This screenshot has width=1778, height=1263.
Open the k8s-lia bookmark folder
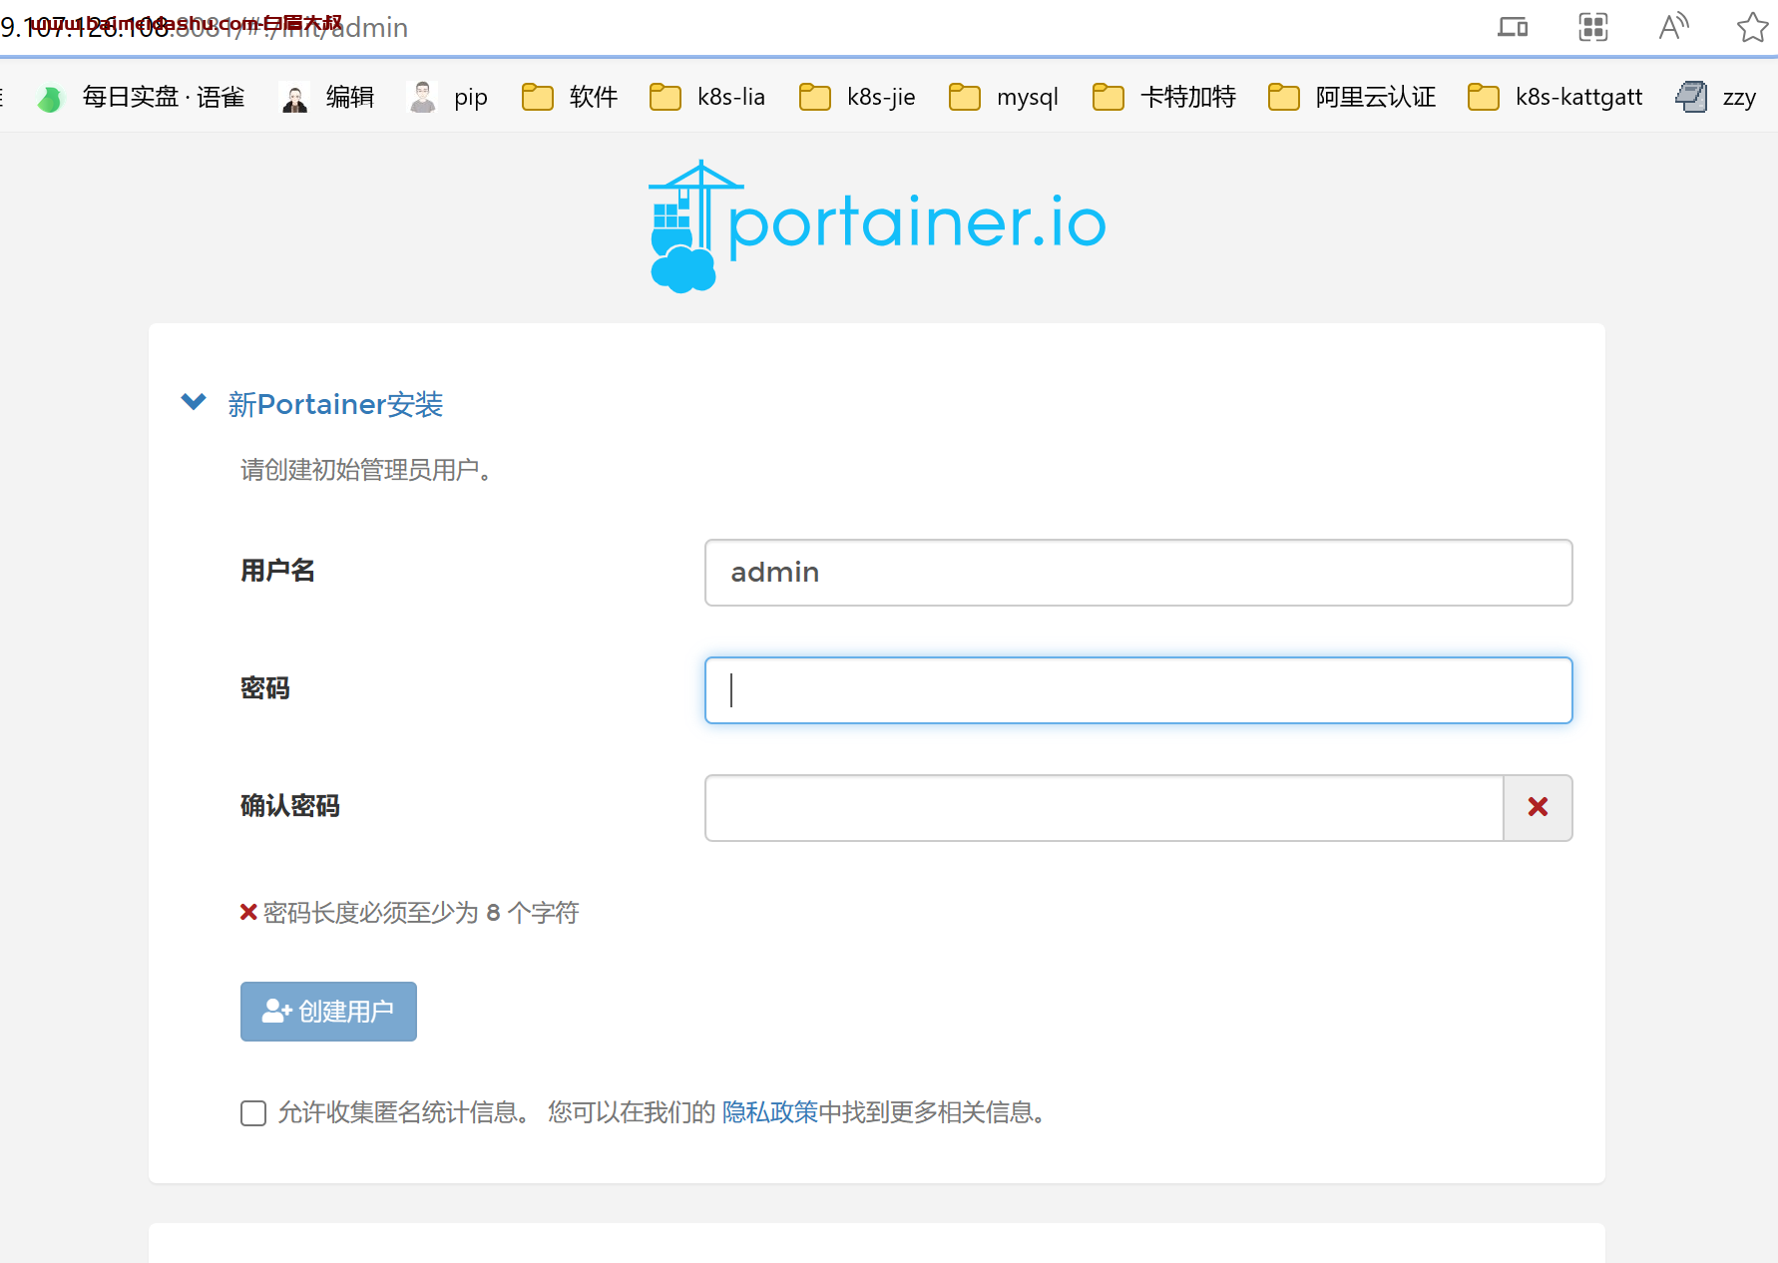pos(707,97)
